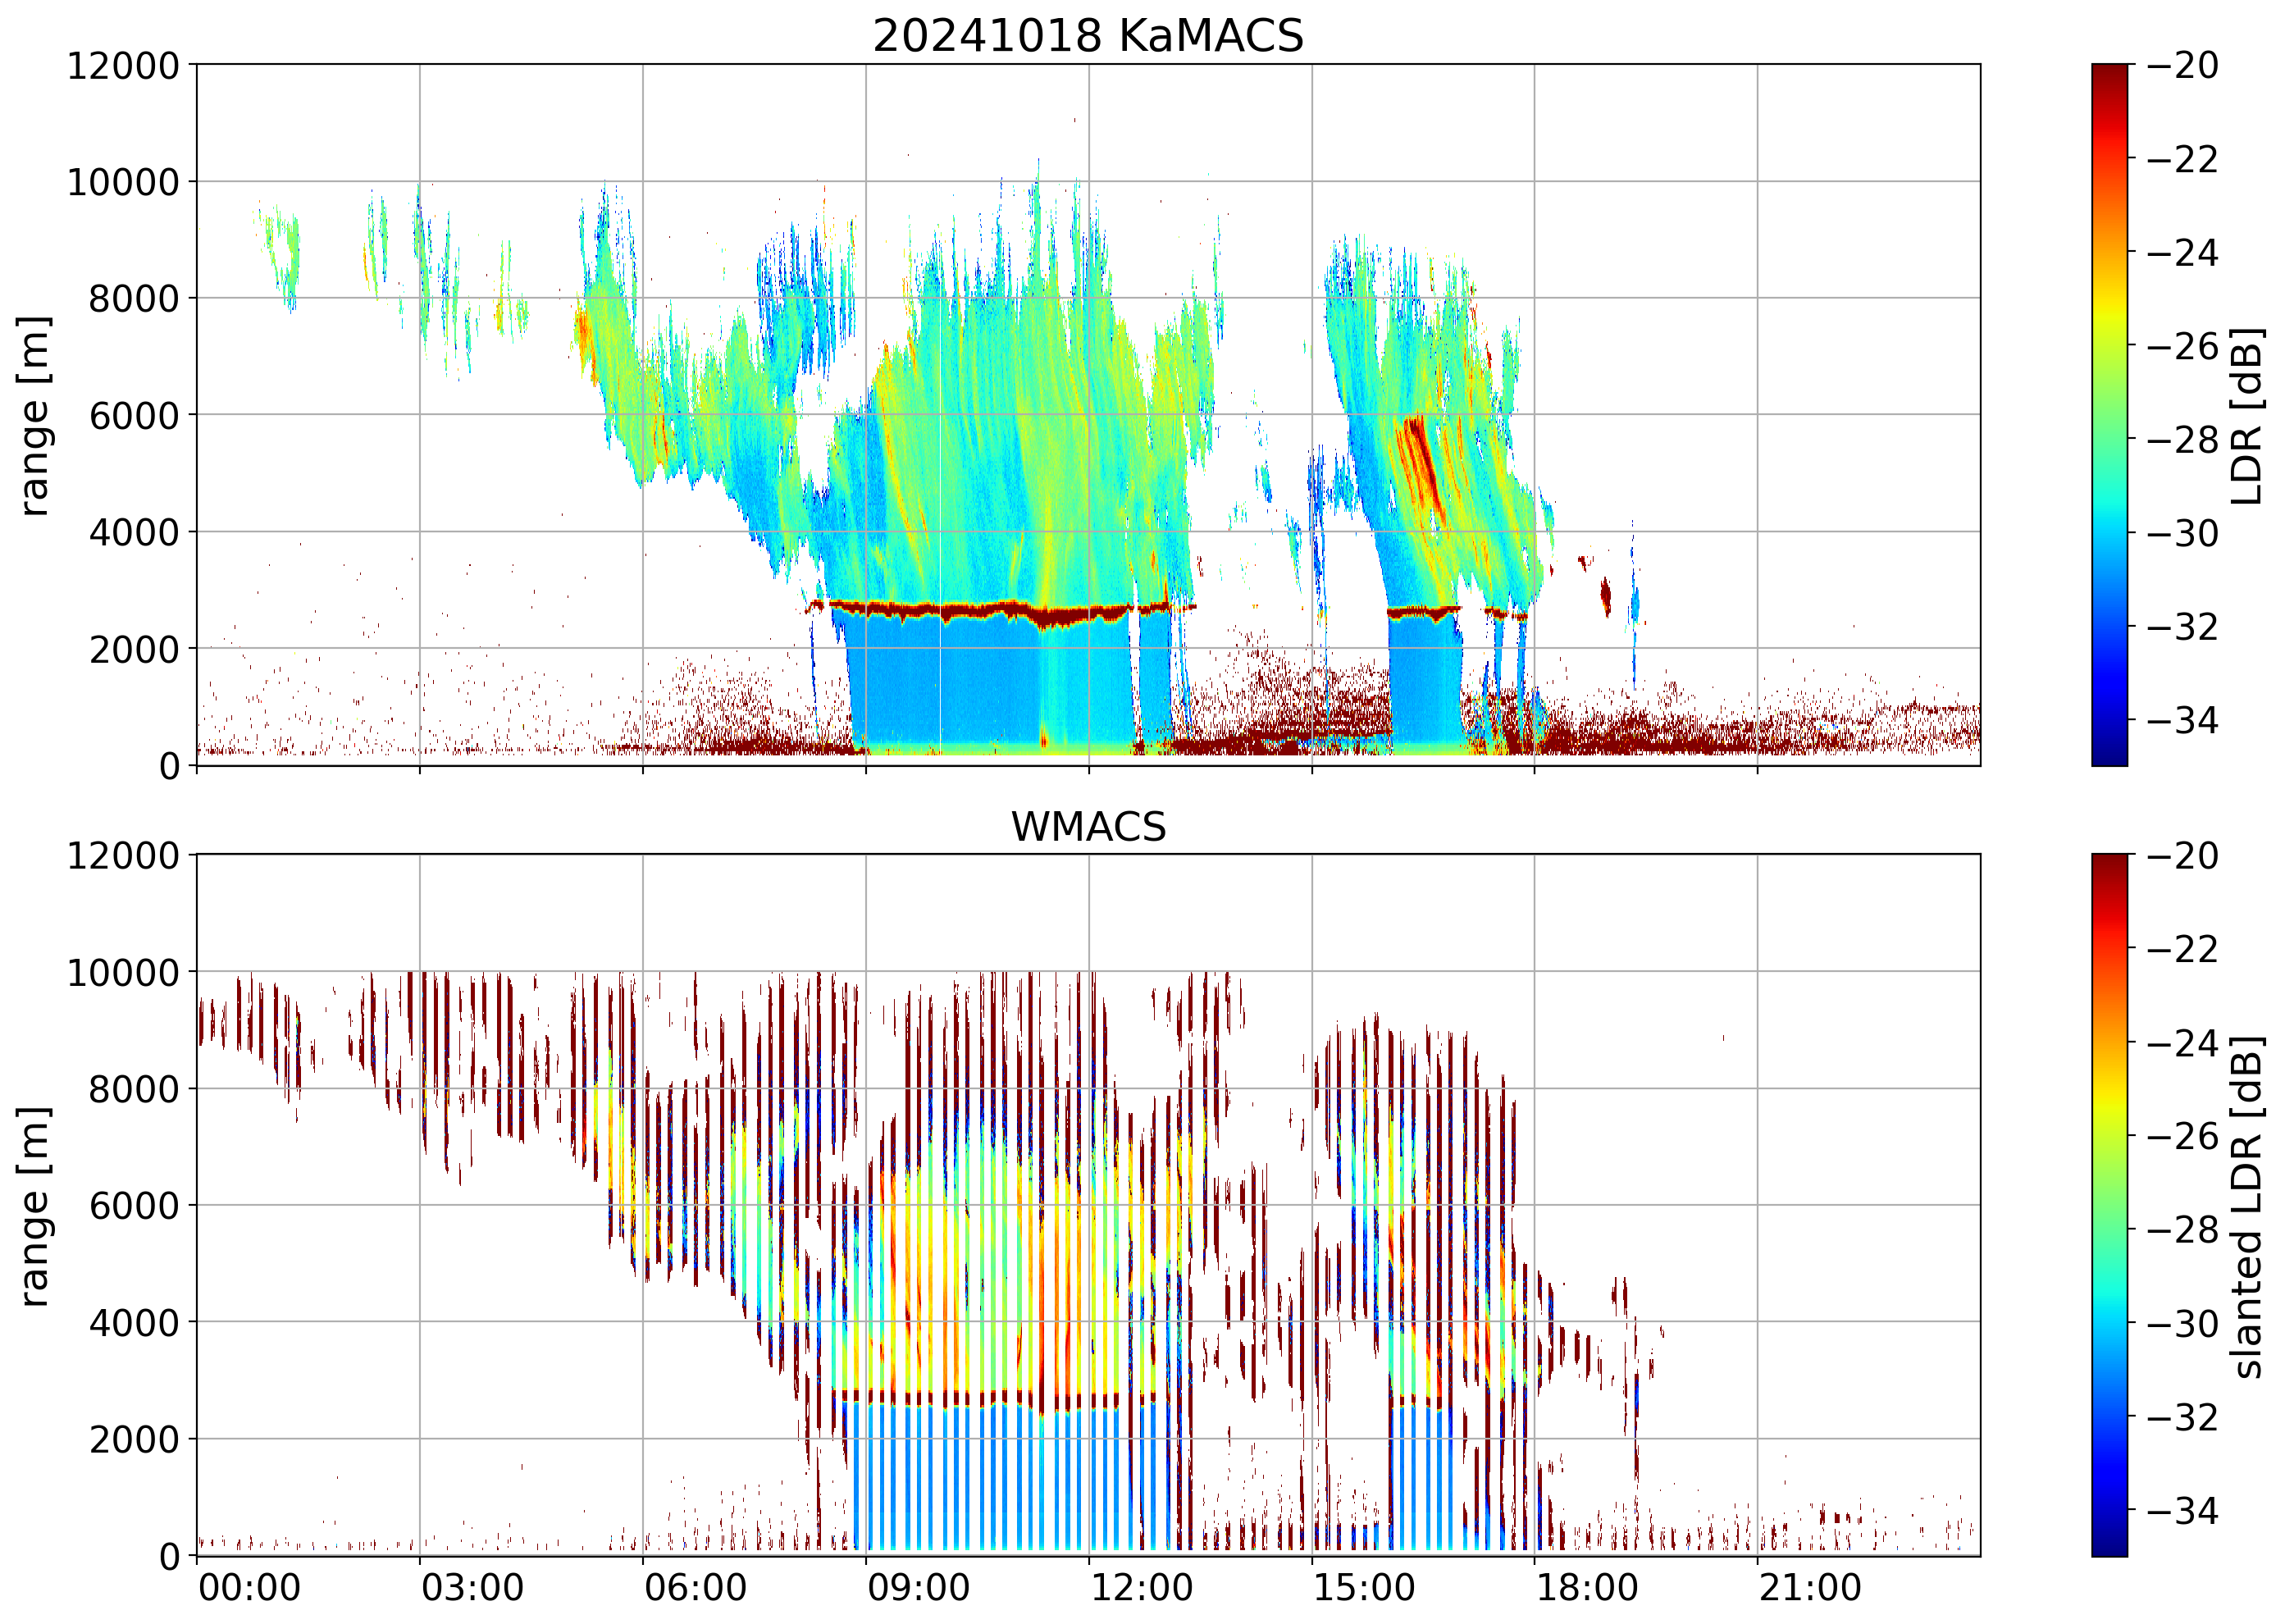Click the top LDR colorbar
The image size is (2285, 1624).
2109,415
